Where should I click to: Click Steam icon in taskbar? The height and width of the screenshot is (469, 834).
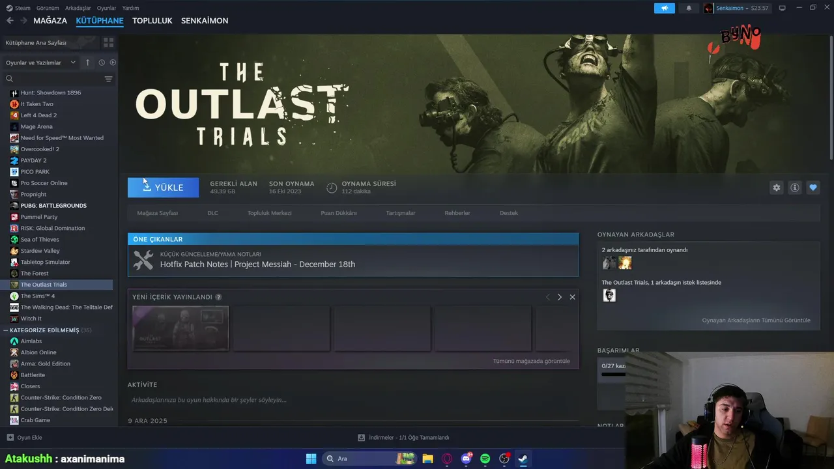(523, 459)
